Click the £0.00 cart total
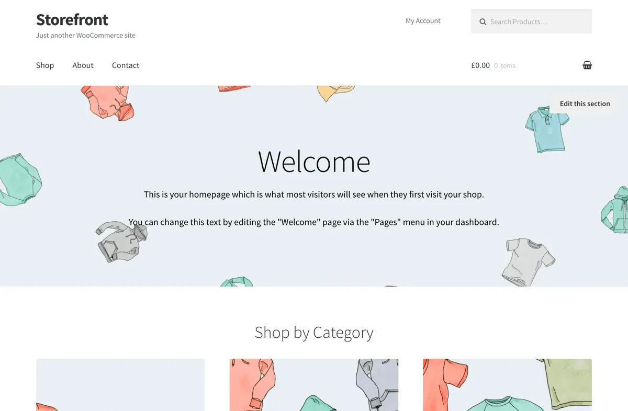Screen dimensions: 628x411 480,65
